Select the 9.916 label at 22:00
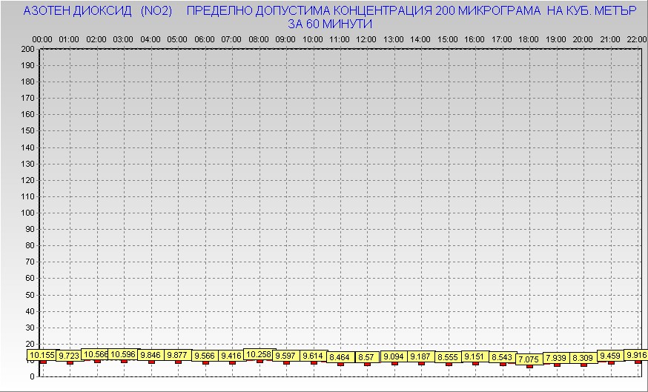 pos(635,355)
